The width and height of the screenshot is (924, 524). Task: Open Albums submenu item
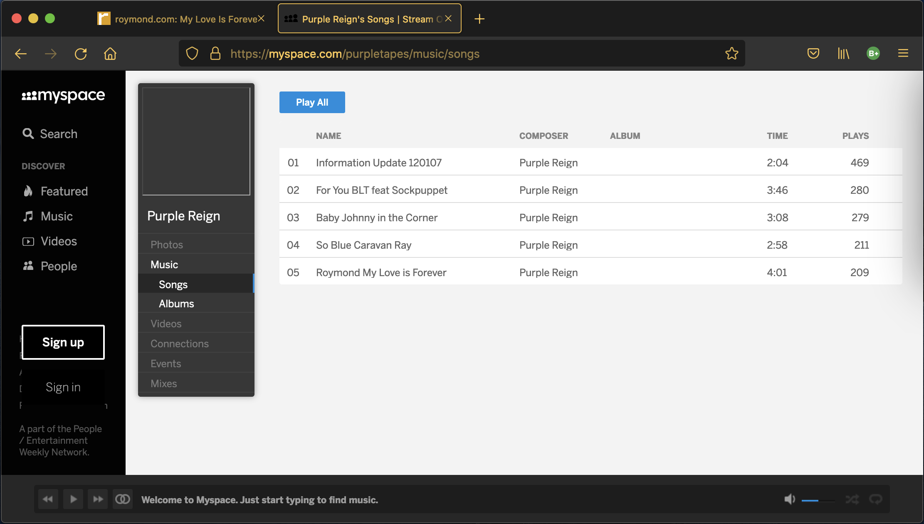pyautogui.click(x=196, y=304)
